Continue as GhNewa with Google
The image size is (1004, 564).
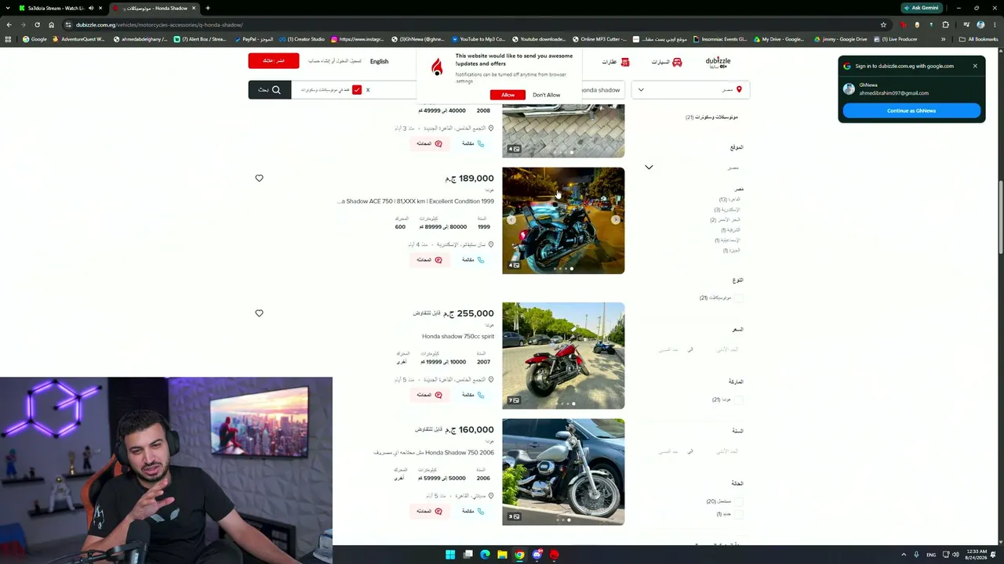click(911, 110)
